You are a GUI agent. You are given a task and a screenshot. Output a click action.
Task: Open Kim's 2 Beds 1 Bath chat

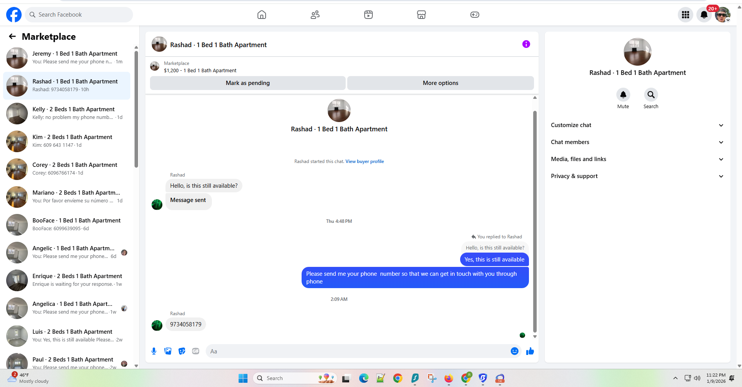pyautogui.click(x=67, y=141)
